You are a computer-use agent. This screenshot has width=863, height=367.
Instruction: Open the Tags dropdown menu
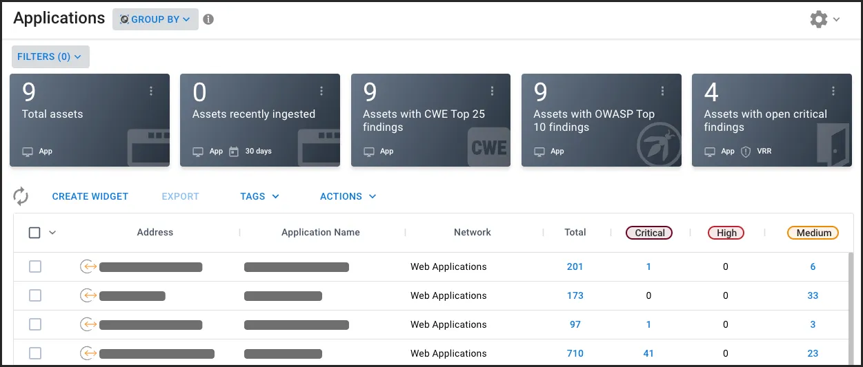point(259,196)
